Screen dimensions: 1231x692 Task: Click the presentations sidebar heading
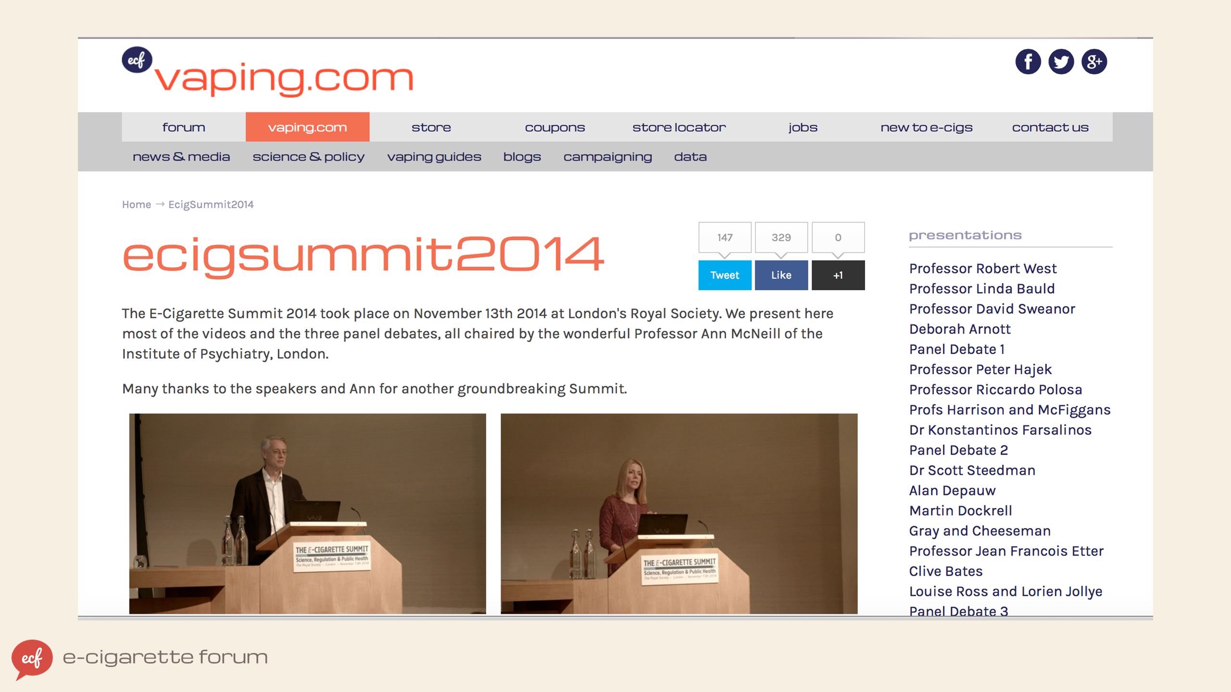(x=965, y=235)
